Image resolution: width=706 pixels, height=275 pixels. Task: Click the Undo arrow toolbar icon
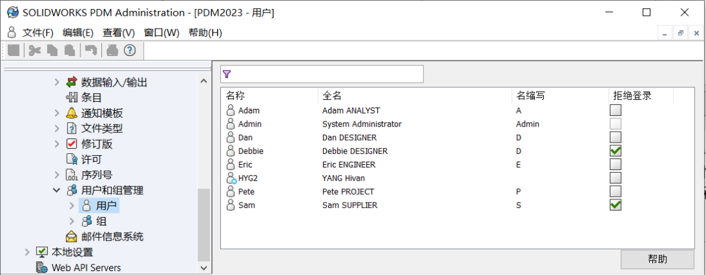point(91,50)
